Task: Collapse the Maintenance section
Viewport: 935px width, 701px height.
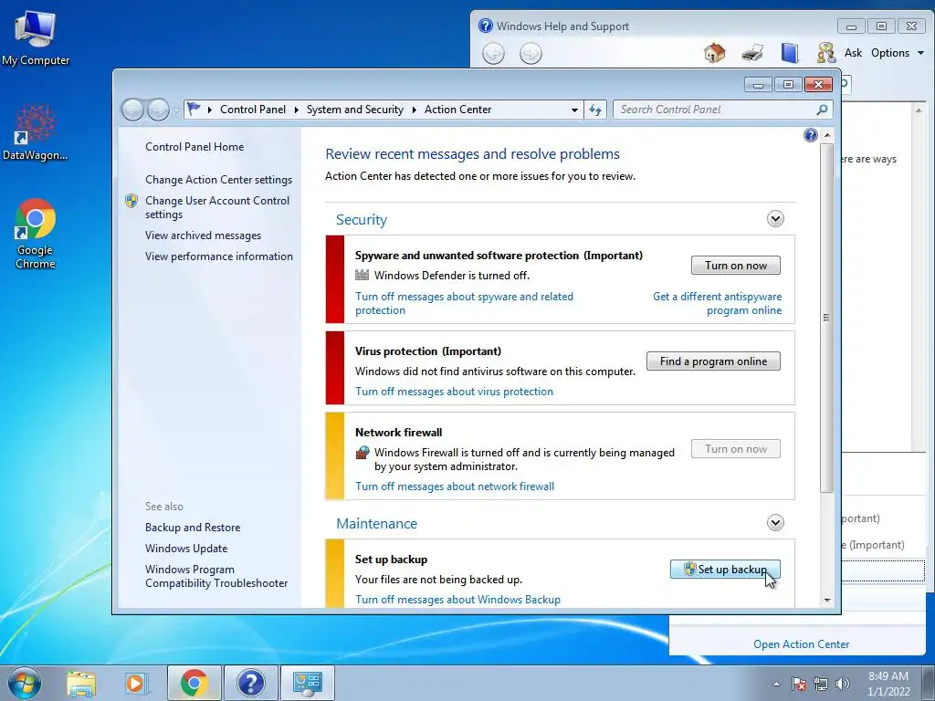Action: pos(775,523)
